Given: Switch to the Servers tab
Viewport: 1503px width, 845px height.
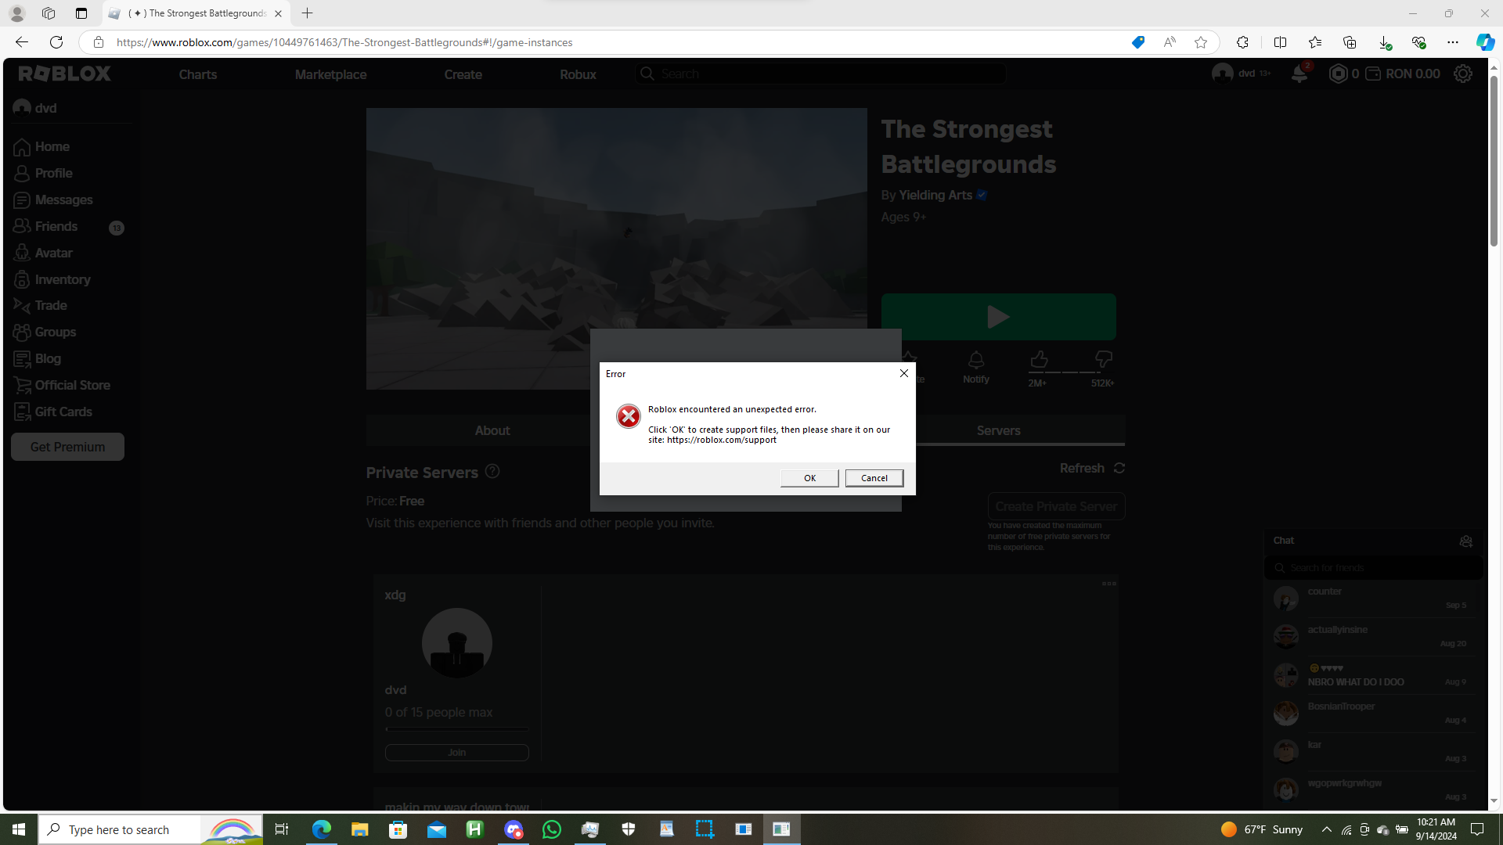Looking at the screenshot, I should [x=998, y=430].
